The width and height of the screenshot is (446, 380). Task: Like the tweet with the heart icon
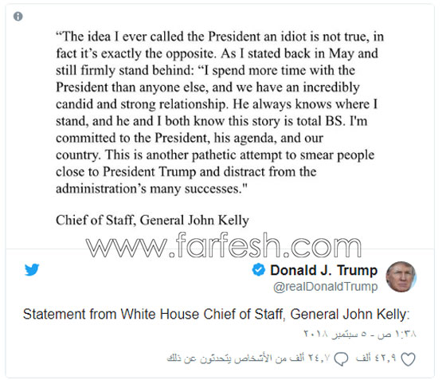[408, 359]
